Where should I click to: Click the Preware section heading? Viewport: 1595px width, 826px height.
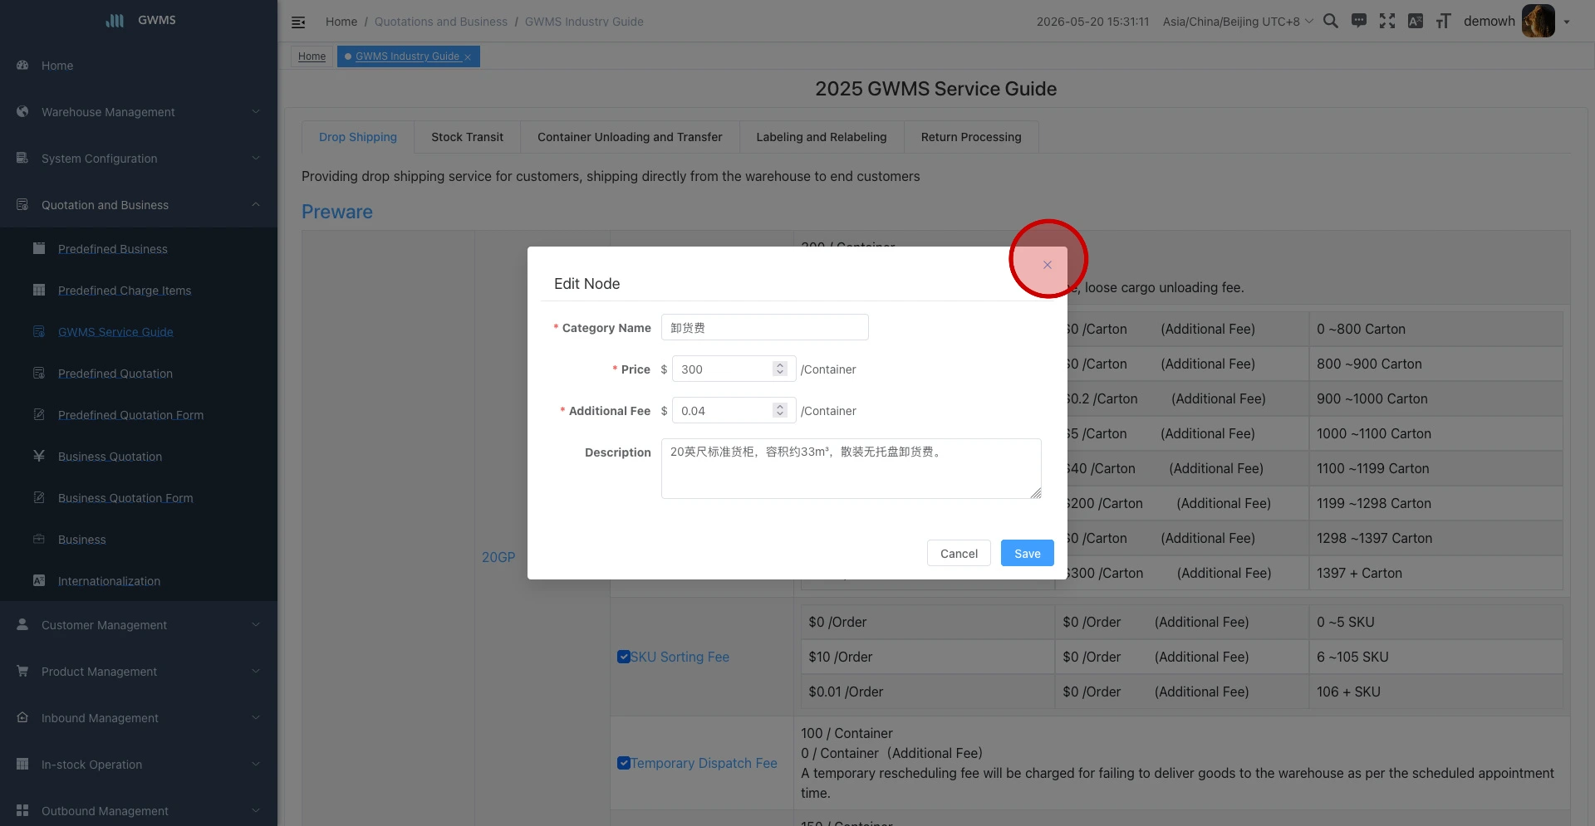click(336, 212)
